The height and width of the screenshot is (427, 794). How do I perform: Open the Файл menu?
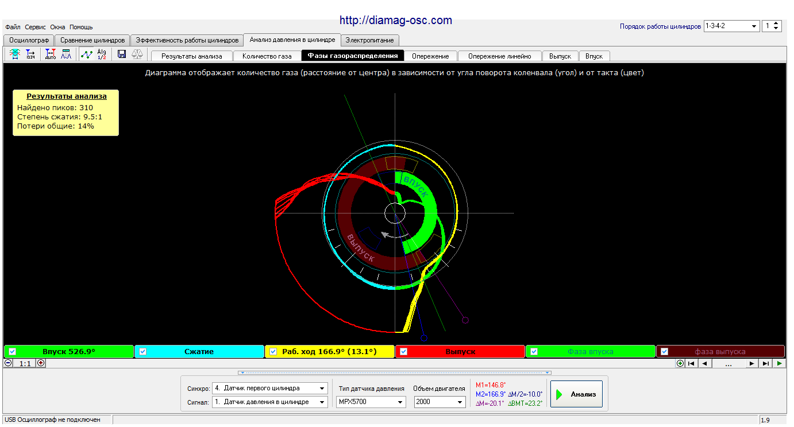[x=13, y=27]
